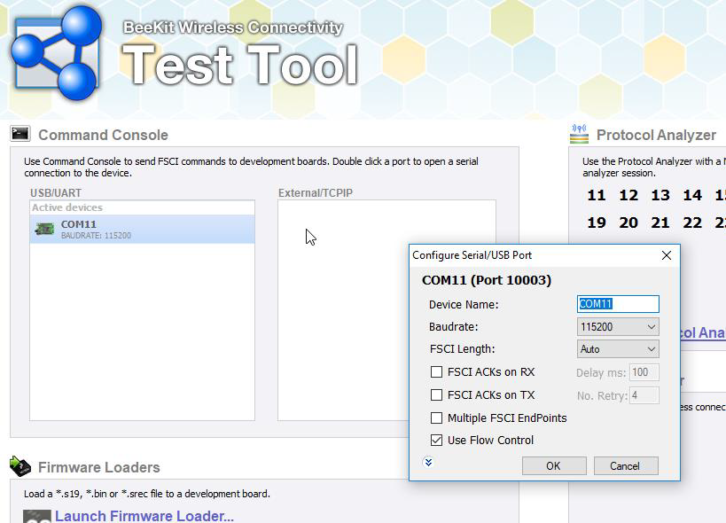Click the COM11 device board icon
The image size is (726, 523).
pos(44,229)
